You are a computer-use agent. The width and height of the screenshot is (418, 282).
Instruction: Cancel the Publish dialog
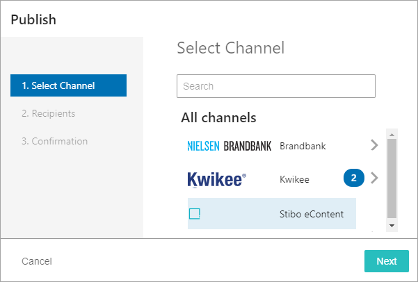(37, 261)
